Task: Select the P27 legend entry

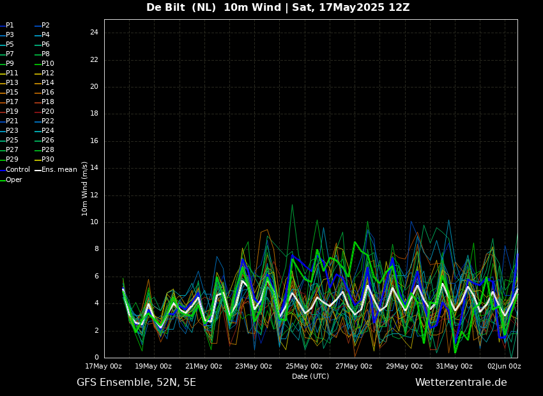Action: coord(12,150)
